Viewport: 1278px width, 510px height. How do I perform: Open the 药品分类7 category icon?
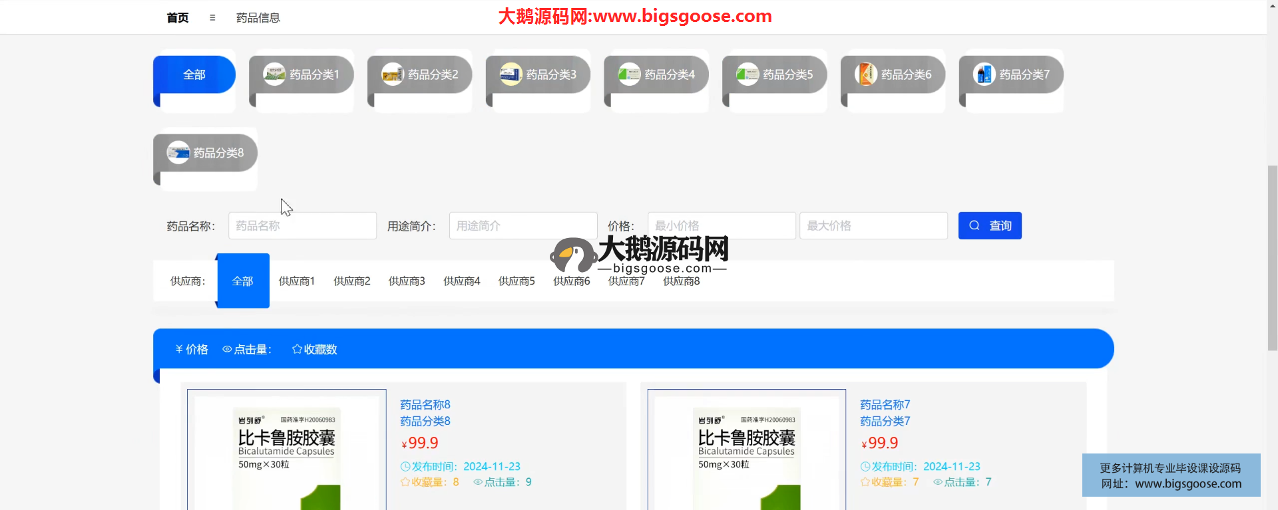pos(984,74)
